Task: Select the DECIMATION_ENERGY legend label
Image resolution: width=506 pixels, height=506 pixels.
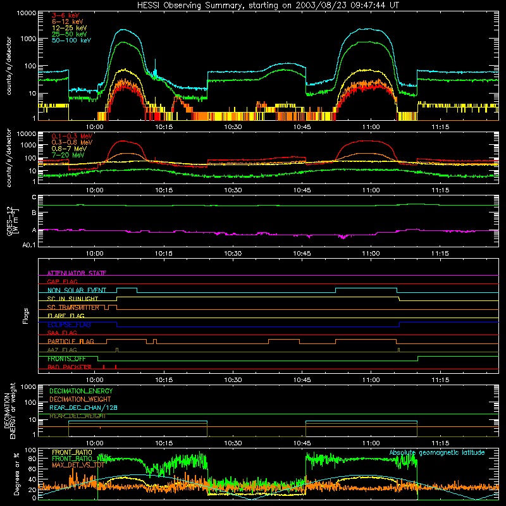Action: (x=81, y=391)
